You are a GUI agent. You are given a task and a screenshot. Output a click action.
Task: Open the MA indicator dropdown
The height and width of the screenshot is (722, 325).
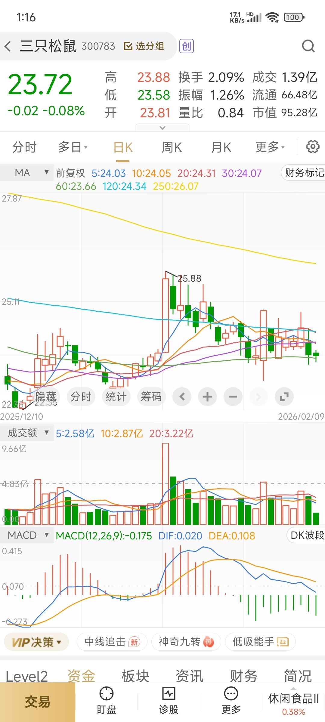27,173
